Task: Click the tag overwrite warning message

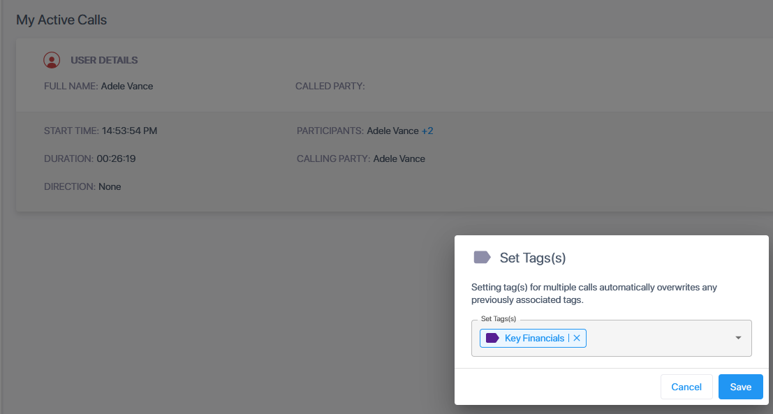Action: [594, 293]
